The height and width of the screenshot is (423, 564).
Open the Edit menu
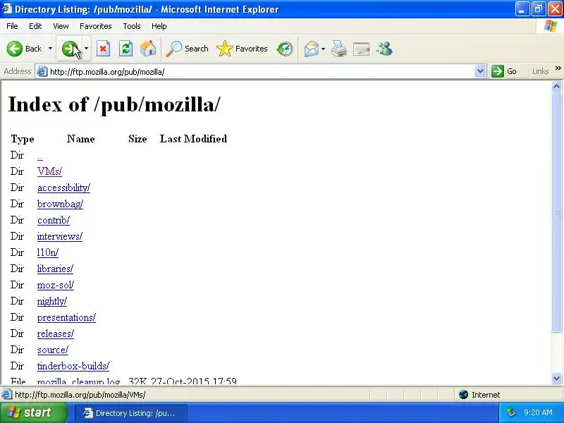click(35, 26)
